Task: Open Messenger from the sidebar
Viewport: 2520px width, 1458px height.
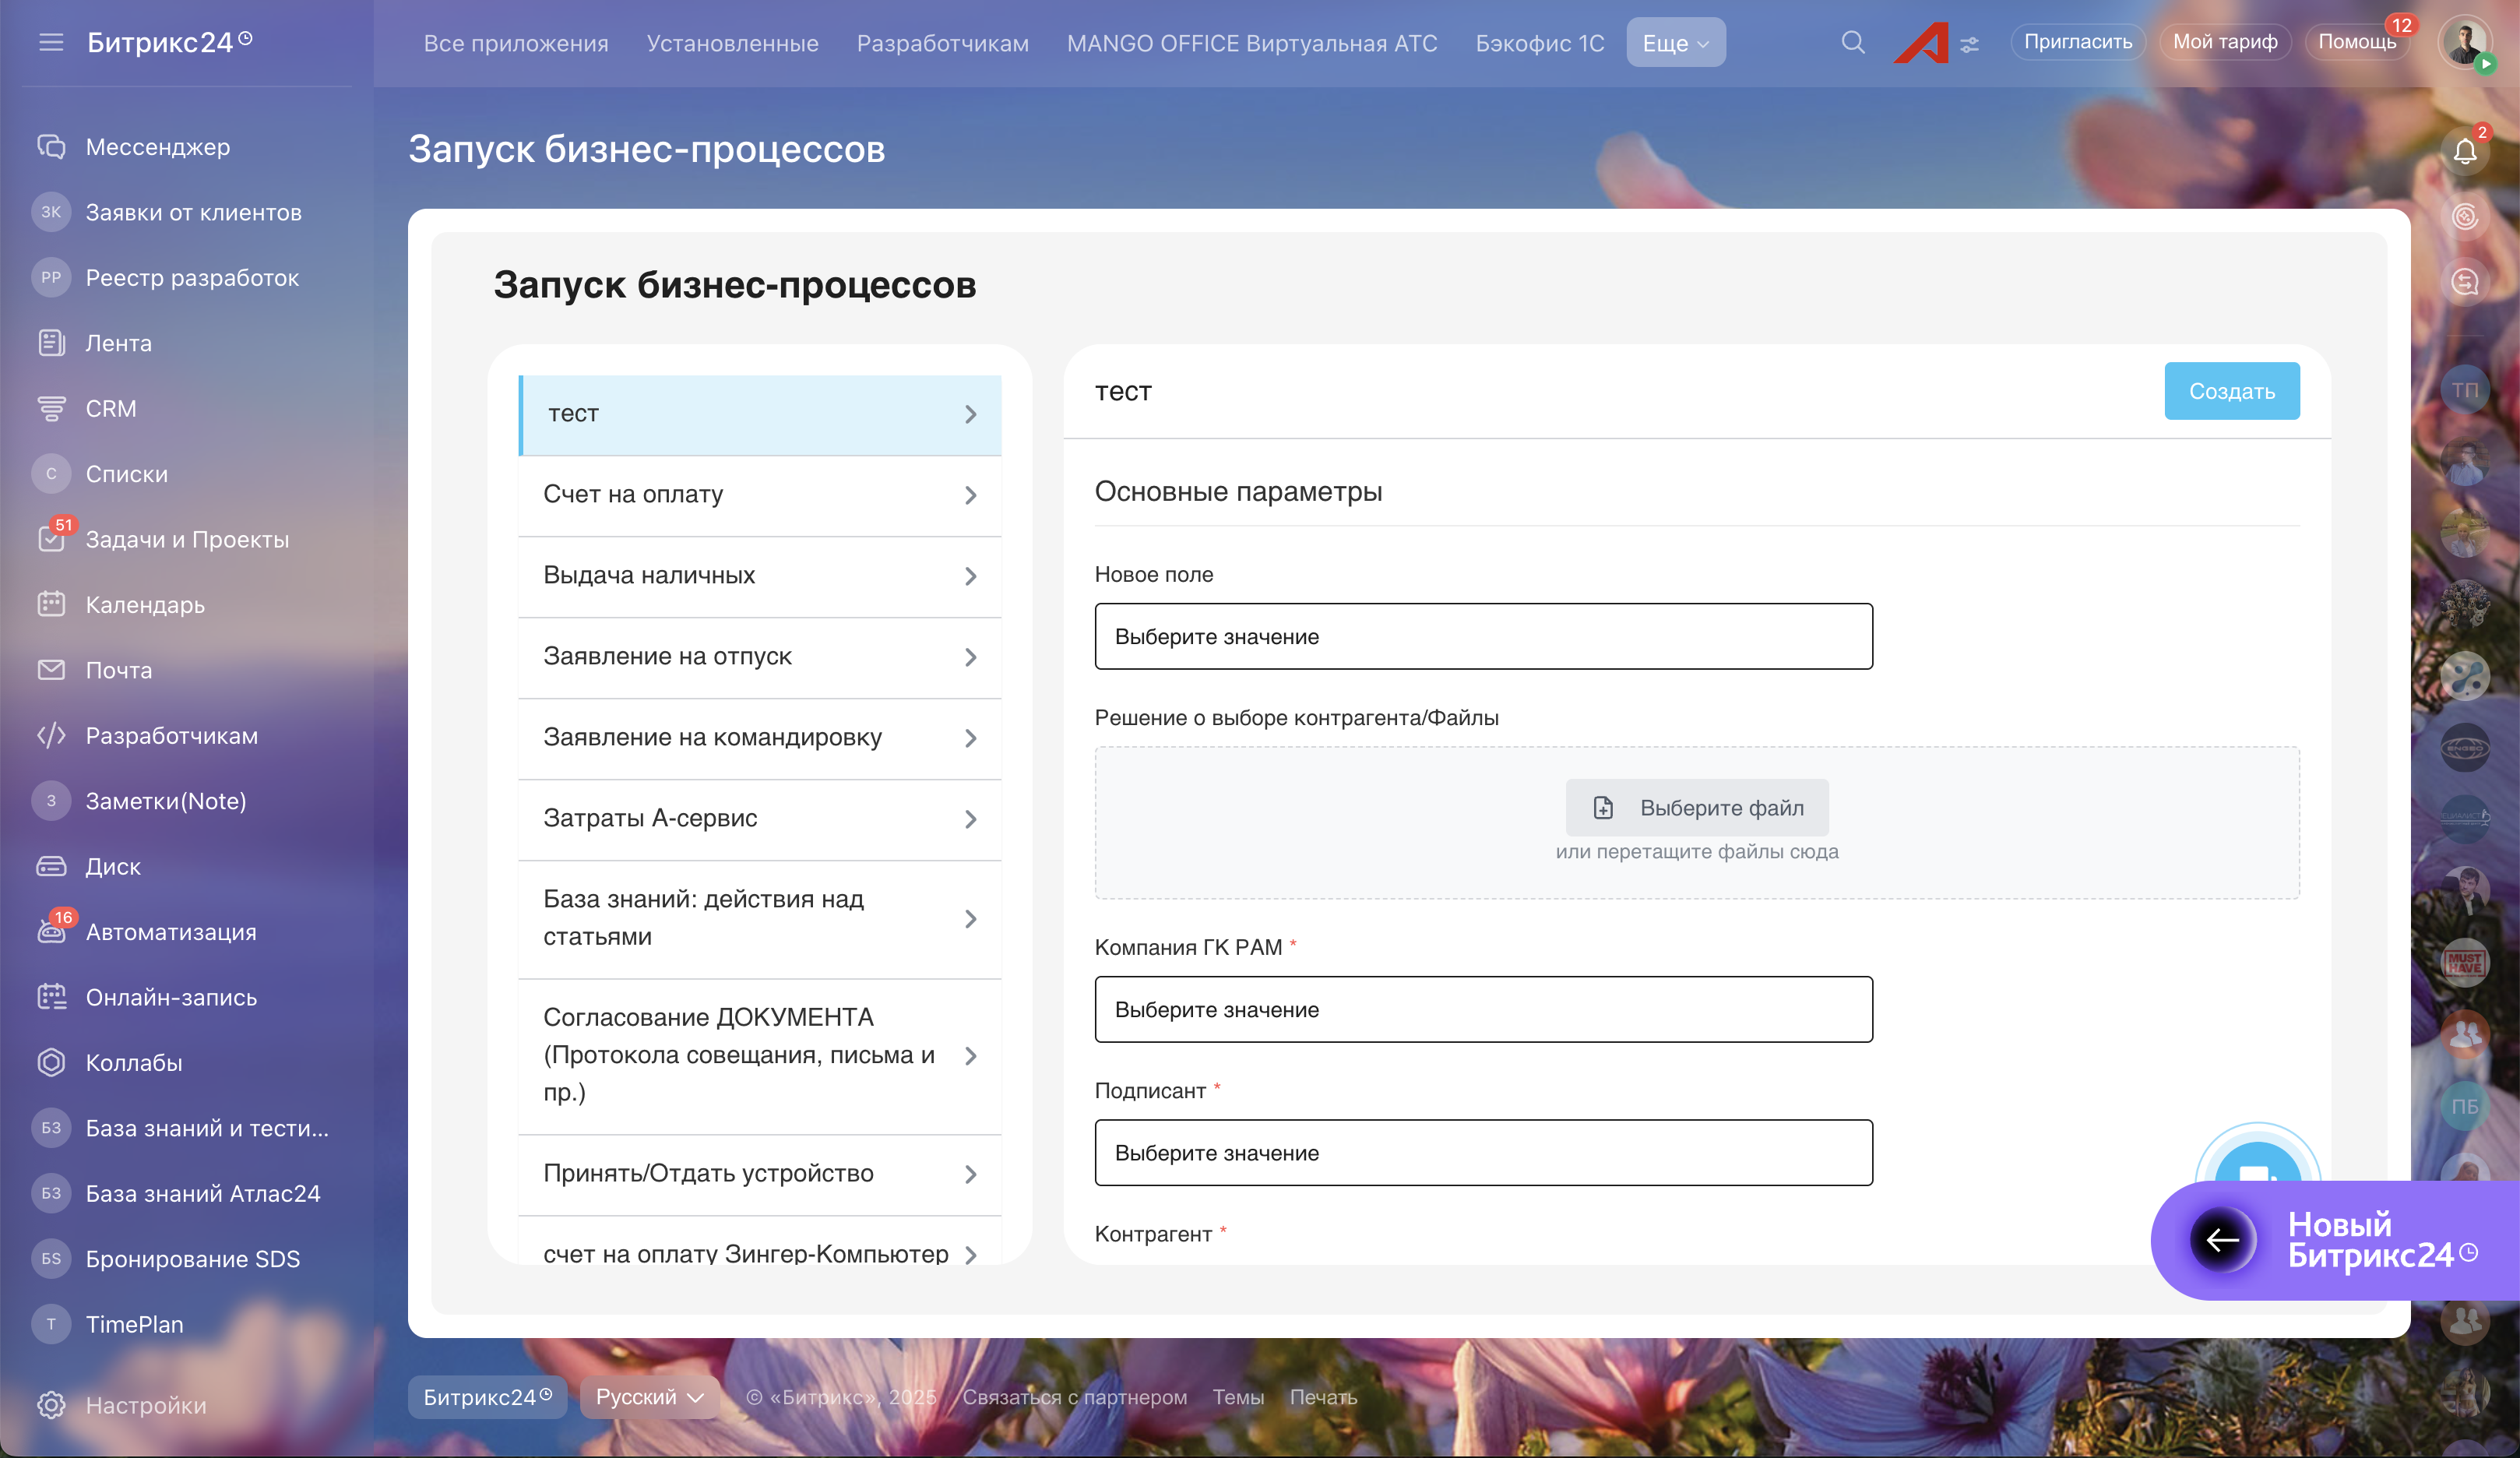Action: click(157, 147)
